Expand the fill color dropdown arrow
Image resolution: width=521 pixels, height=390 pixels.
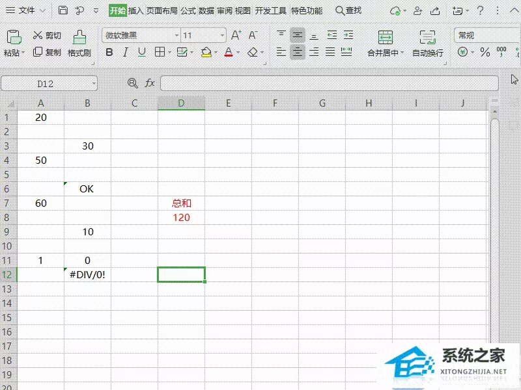pyautogui.click(x=216, y=53)
